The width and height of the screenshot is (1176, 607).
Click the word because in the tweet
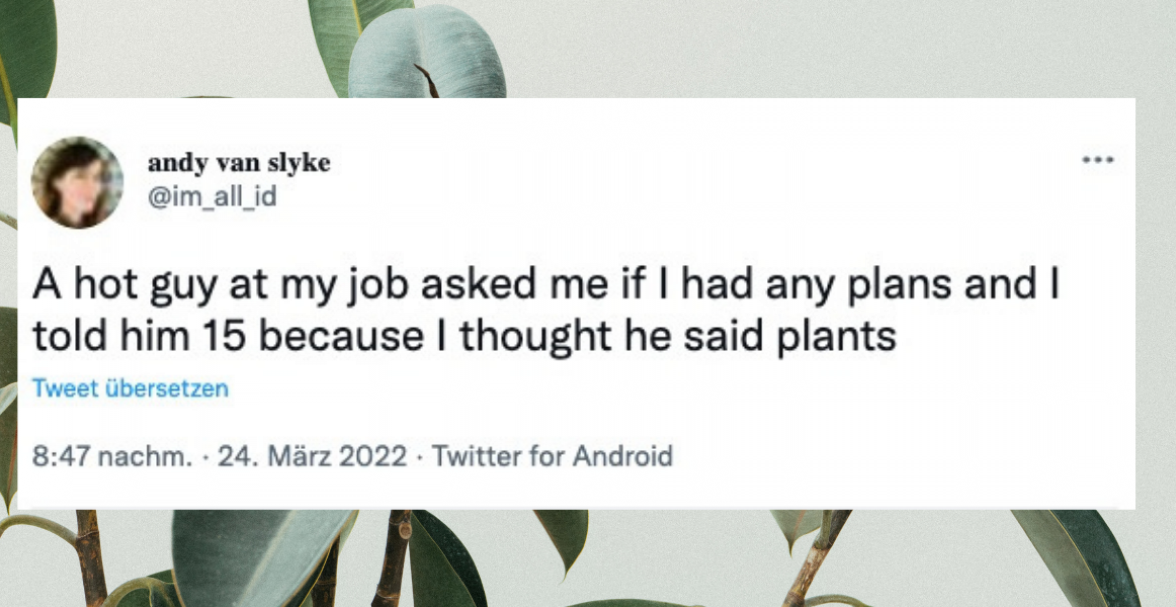click(x=342, y=336)
